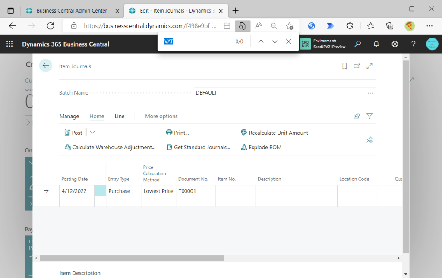Click the zoom out magnifier in address bar
This screenshot has height=278, width=442.
pos(273,26)
